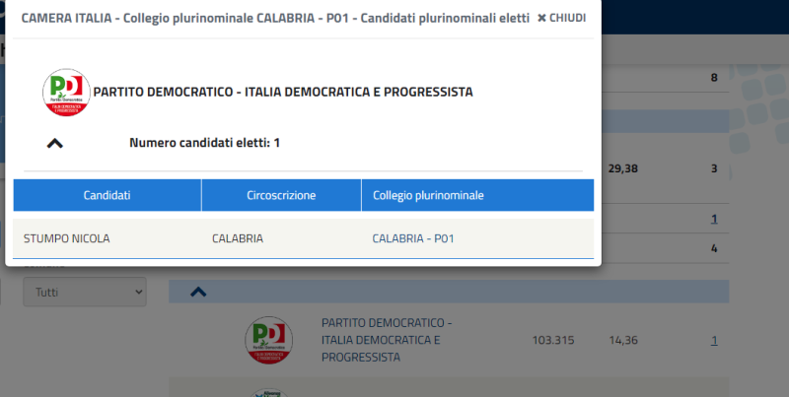The image size is (789, 397).
Task: Open the CALABRIA - P01 collegio entry
Action: tap(413, 238)
